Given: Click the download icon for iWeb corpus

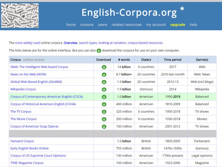Looking at the screenshot, I should [104, 67].
